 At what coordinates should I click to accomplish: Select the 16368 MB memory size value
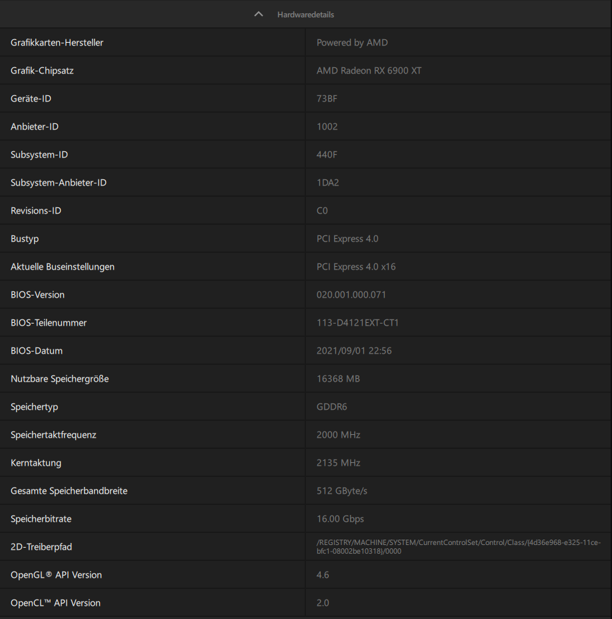click(338, 379)
